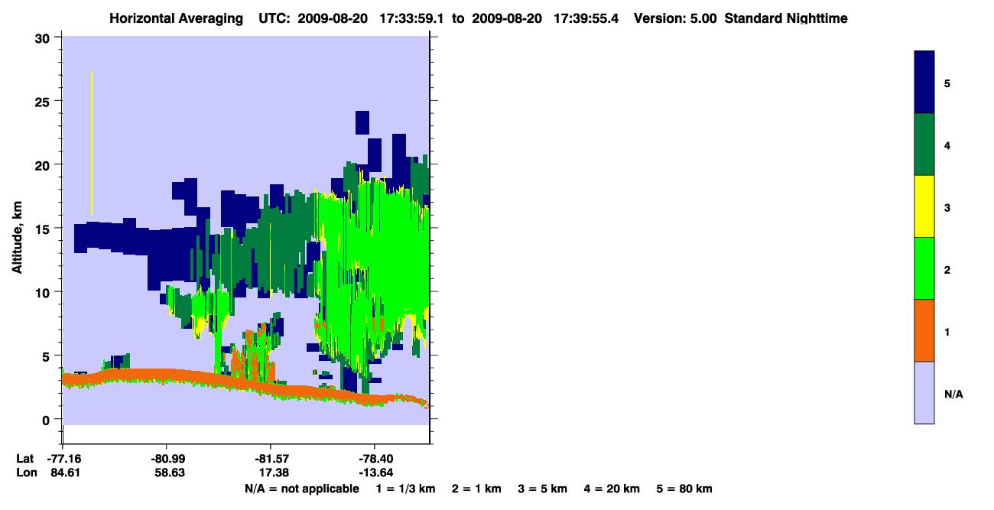Click the "4 = 20 km" footnote
The width and height of the screenshot is (994, 510).
(x=612, y=489)
